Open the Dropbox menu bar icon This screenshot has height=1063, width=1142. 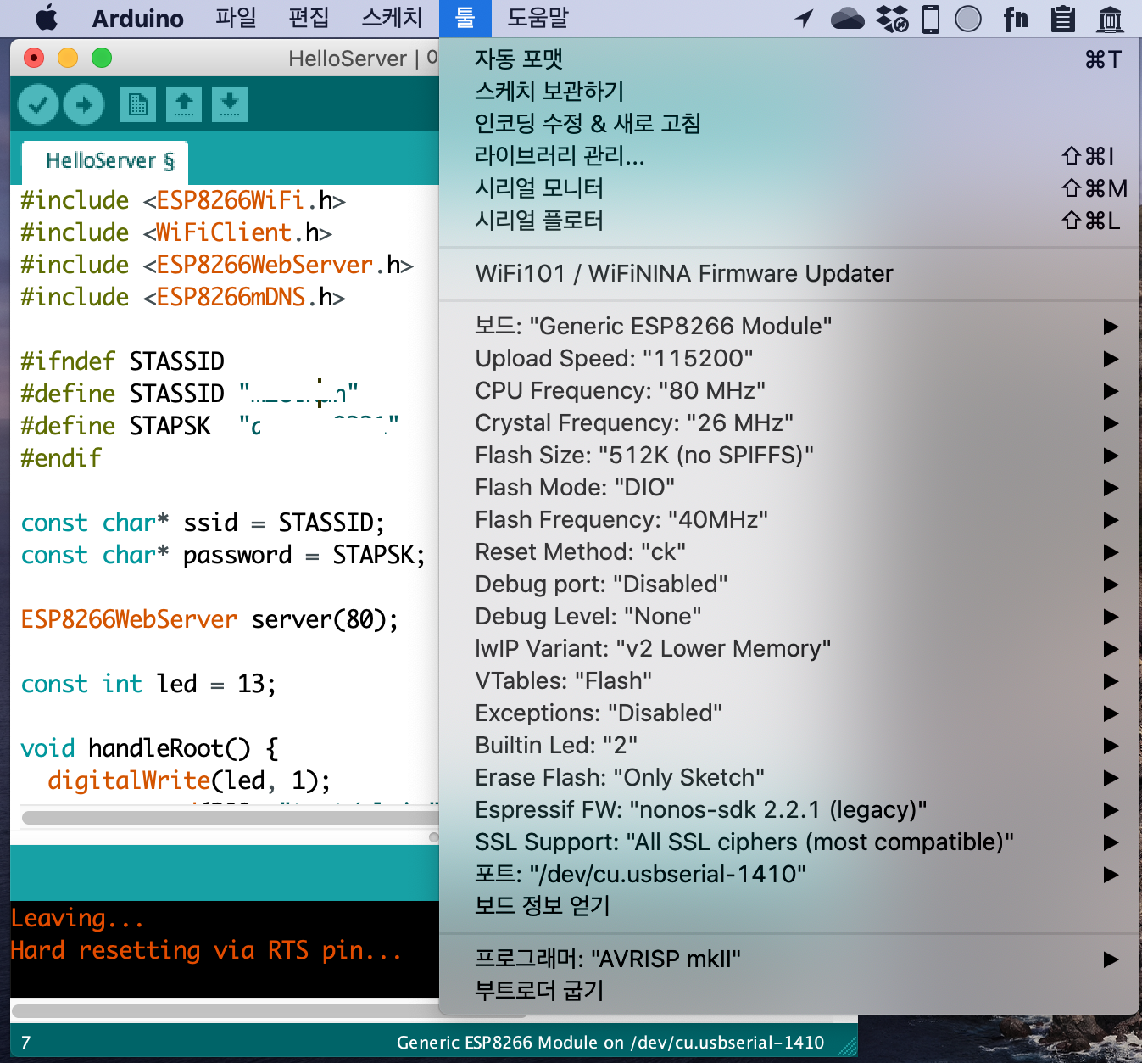coord(892,19)
